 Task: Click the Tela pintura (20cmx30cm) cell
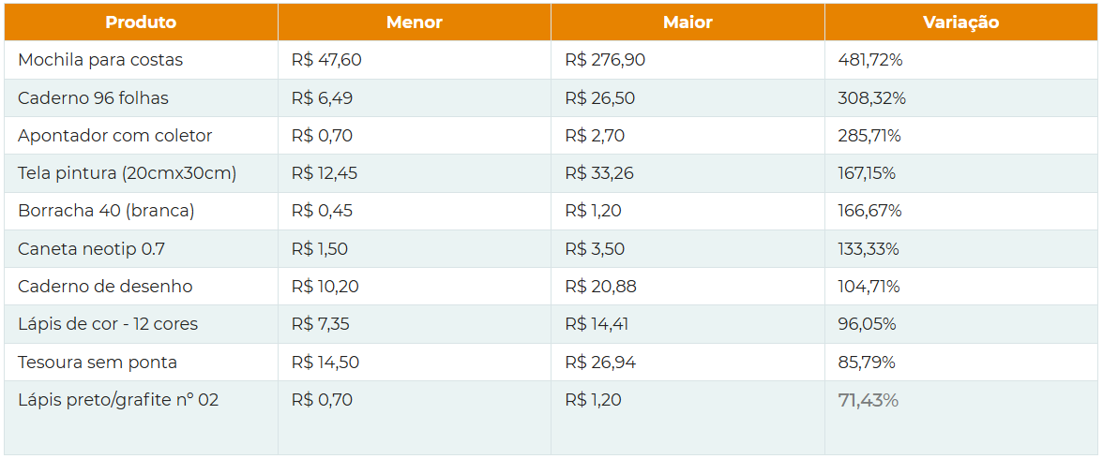[x=127, y=173]
